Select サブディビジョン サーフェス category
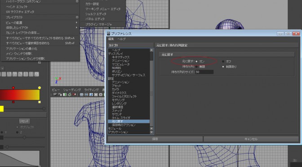 (x=129, y=75)
